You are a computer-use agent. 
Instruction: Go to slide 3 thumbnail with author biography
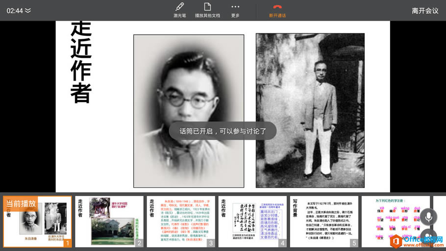(x=180, y=222)
